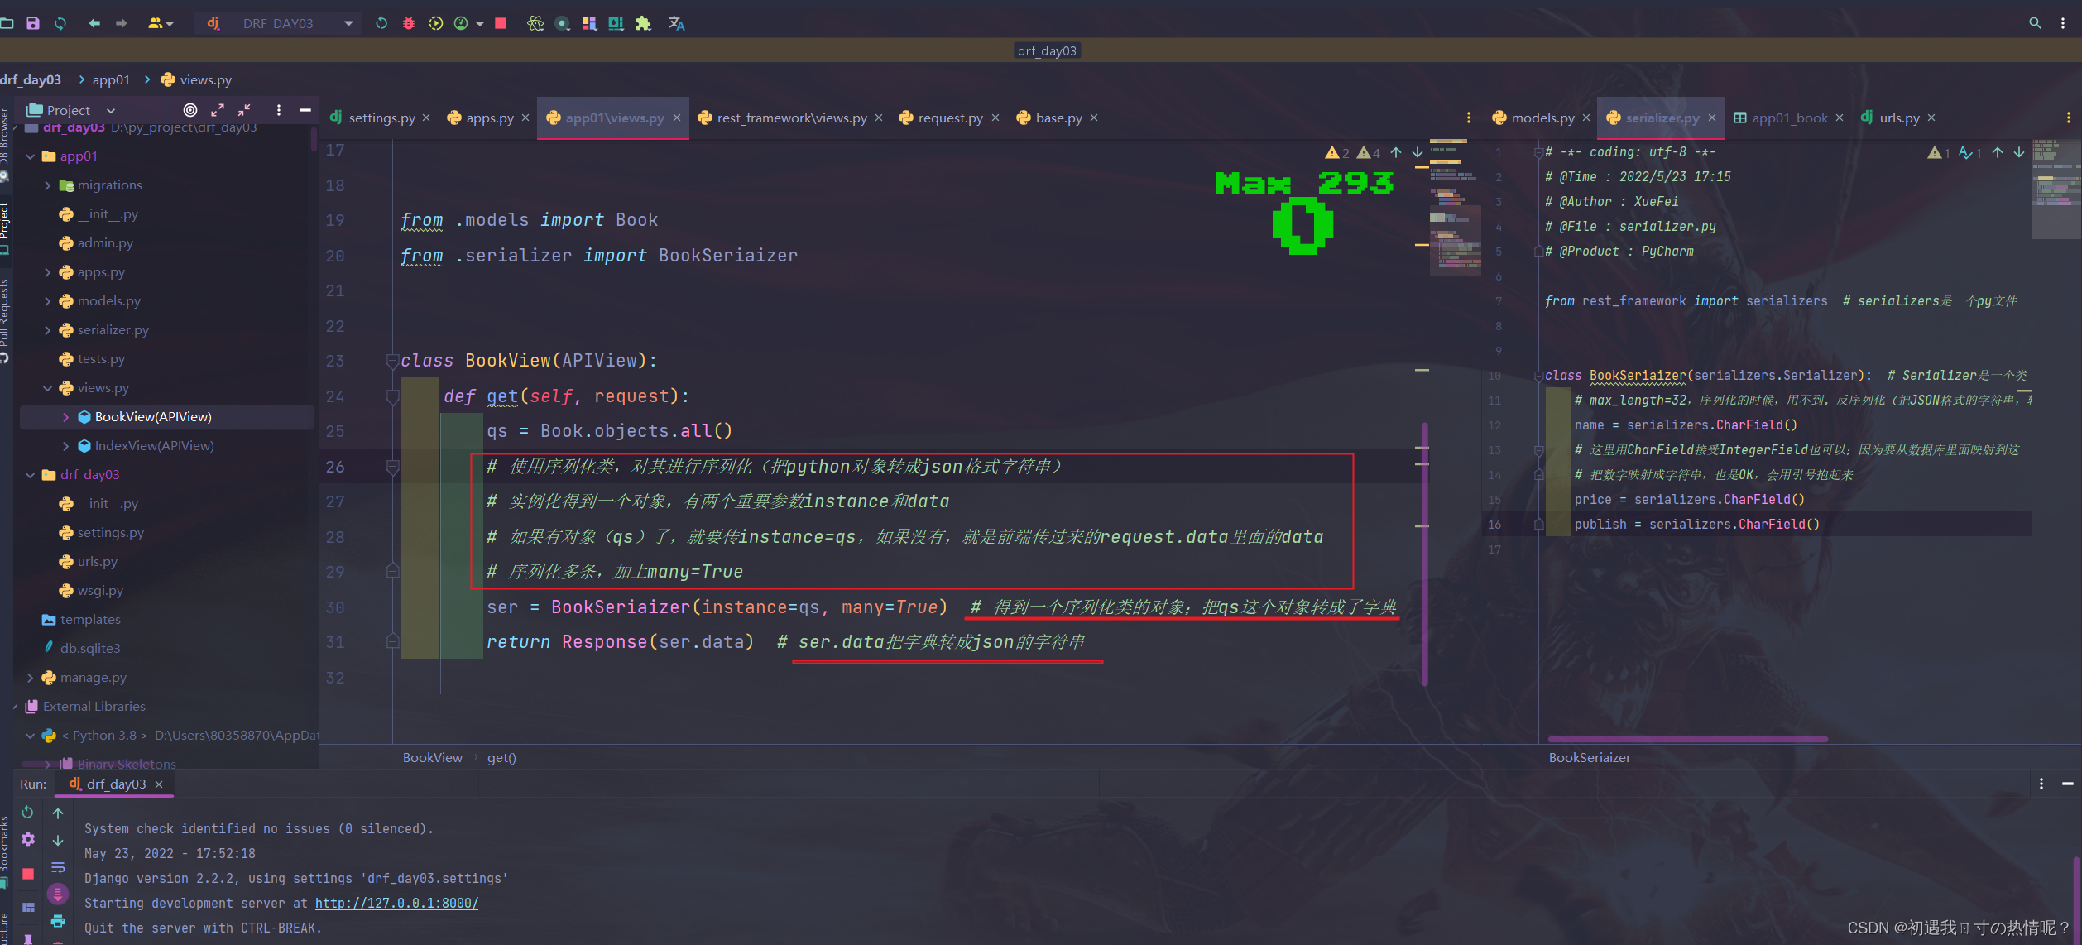The height and width of the screenshot is (945, 2082).
Task: Click the print icon in Run console
Action: tap(58, 921)
